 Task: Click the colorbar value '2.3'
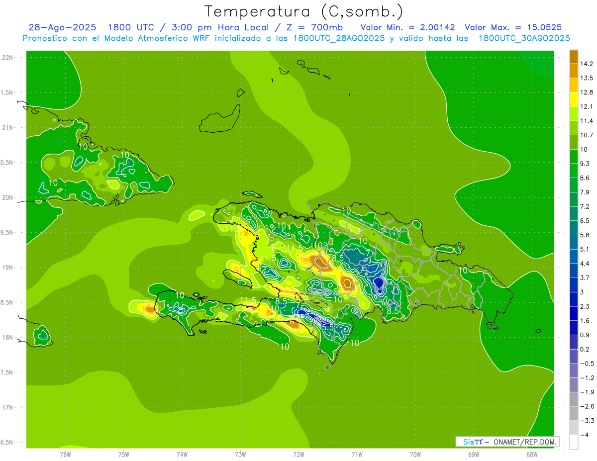(585, 306)
